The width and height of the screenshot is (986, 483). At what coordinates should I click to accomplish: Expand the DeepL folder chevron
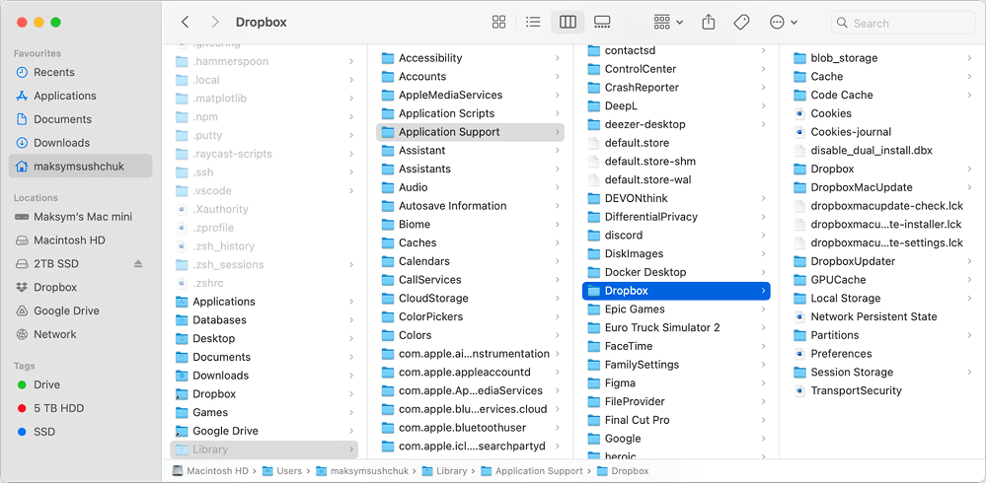763,106
